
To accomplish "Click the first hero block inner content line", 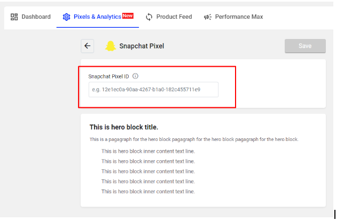I will [148, 151].
